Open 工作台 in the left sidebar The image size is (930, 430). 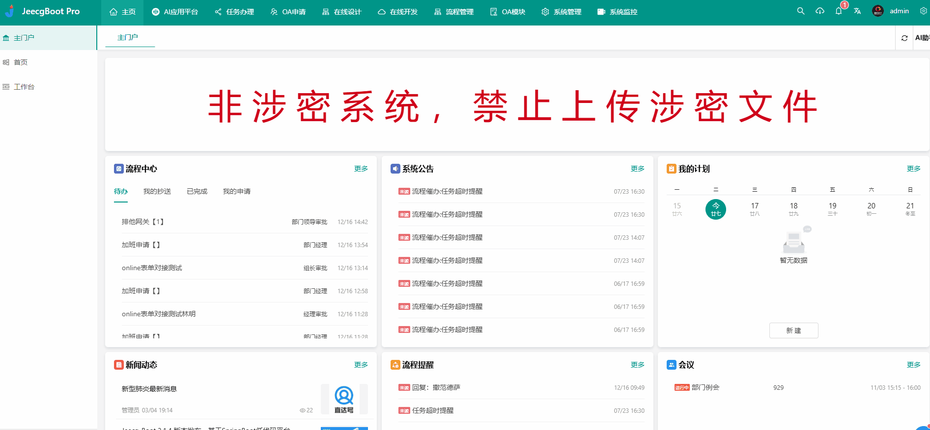(x=24, y=87)
